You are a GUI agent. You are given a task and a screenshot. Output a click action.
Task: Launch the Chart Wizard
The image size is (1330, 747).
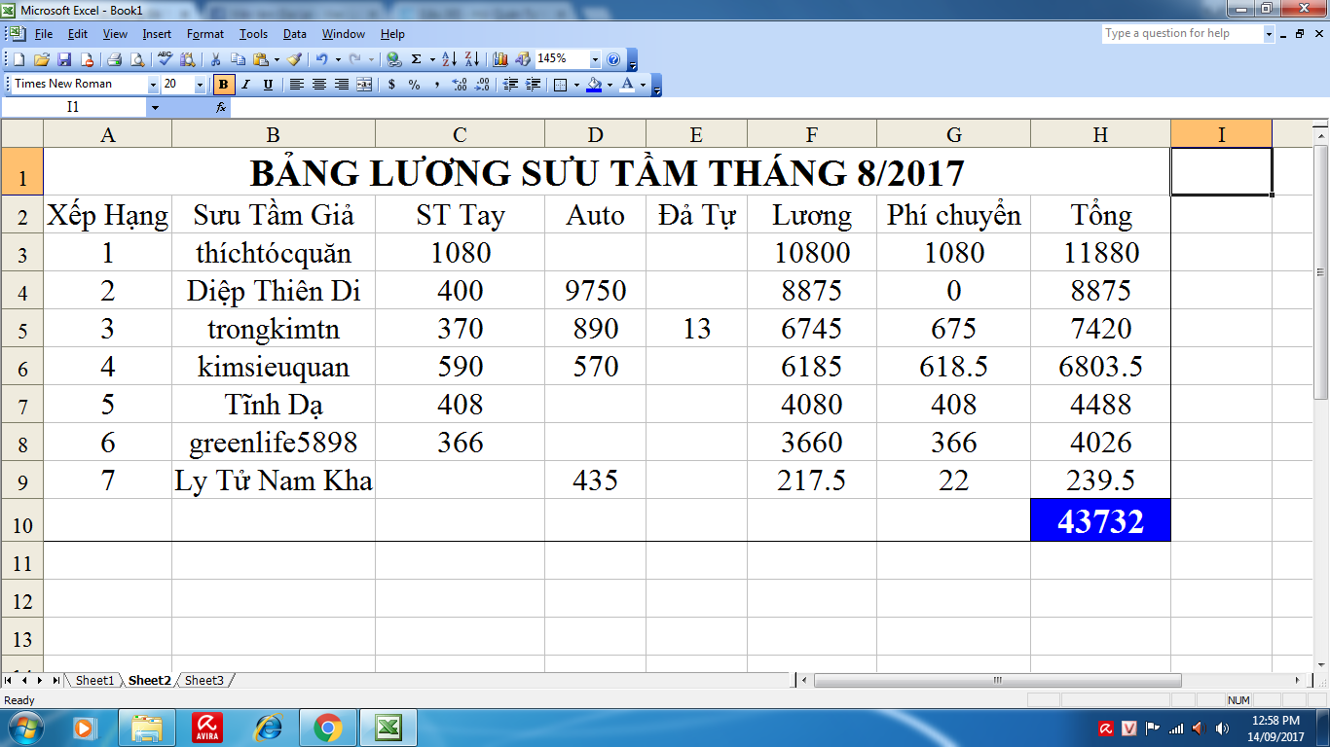(x=500, y=59)
